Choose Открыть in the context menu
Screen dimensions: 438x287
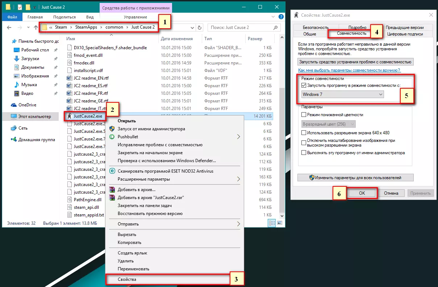pyautogui.click(x=174, y=121)
